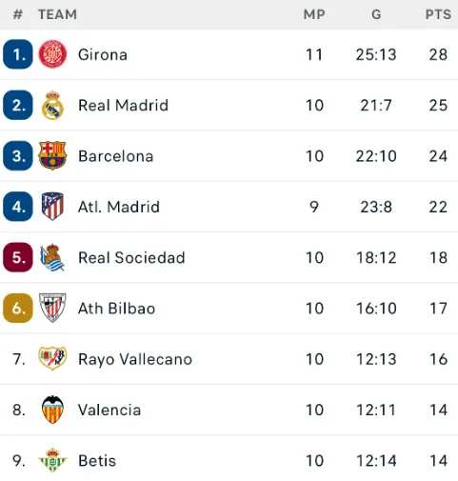The image size is (458, 481).
Task: Click the Real Madrid crest icon
Action: click(52, 105)
